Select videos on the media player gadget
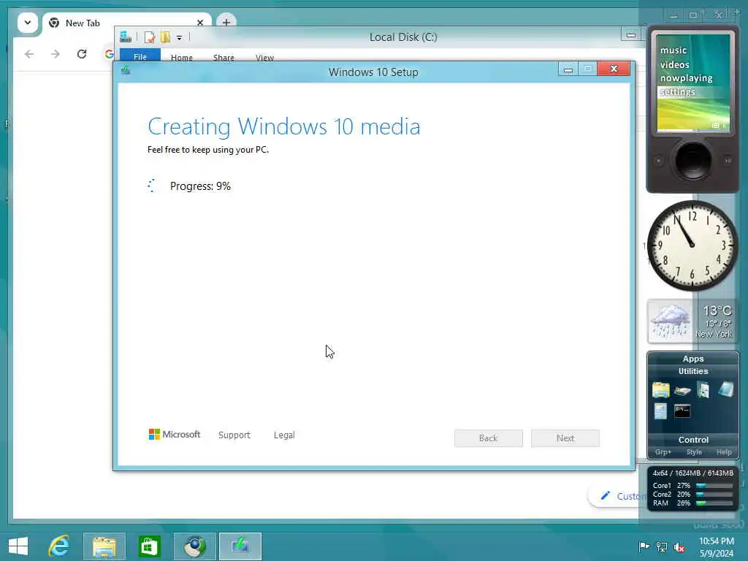The width and height of the screenshot is (748, 561). pyautogui.click(x=674, y=64)
